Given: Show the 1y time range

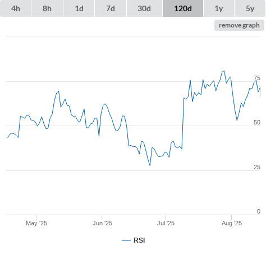Looking at the screenshot, I should tap(219, 8).
